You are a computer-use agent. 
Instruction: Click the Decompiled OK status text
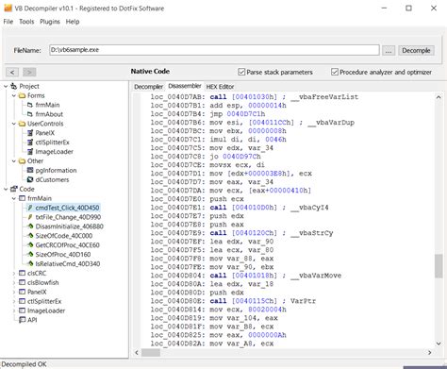point(24,364)
